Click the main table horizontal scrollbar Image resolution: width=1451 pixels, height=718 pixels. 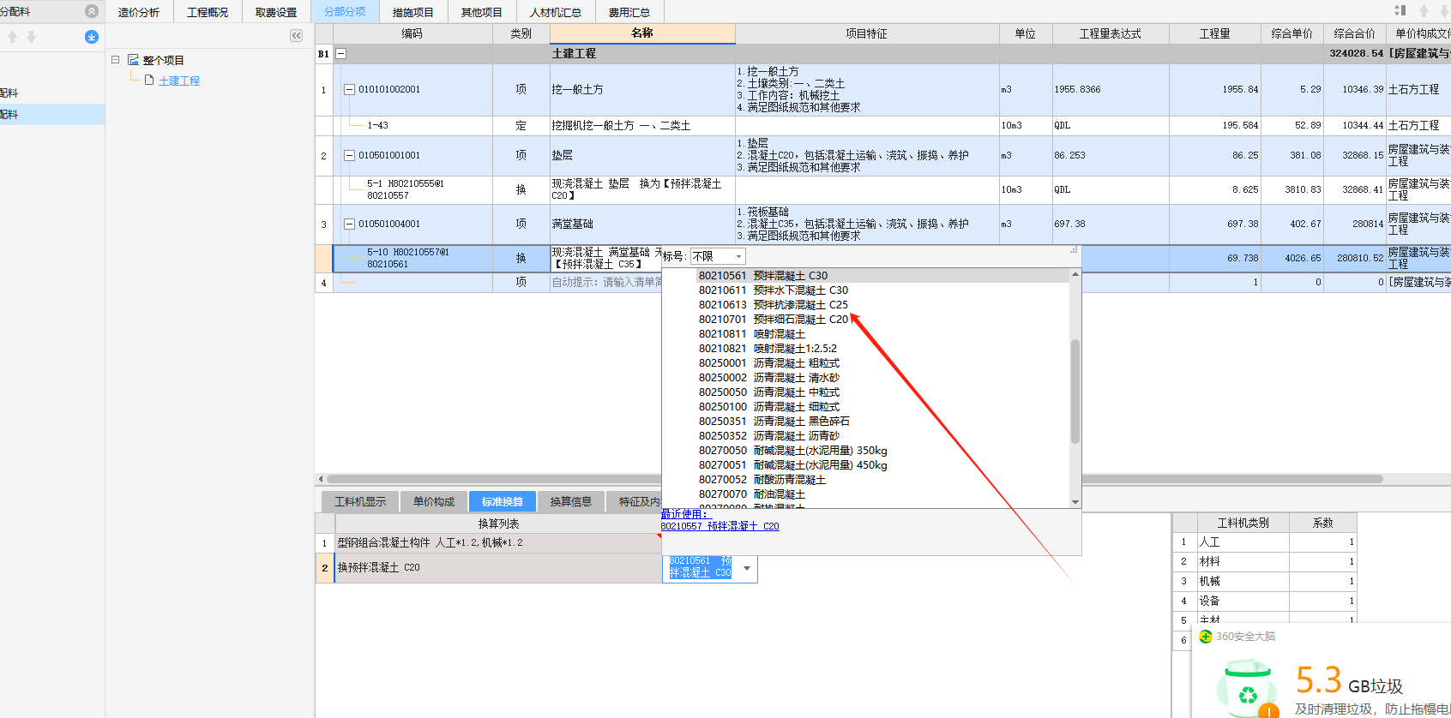pyautogui.click(x=854, y=479)
